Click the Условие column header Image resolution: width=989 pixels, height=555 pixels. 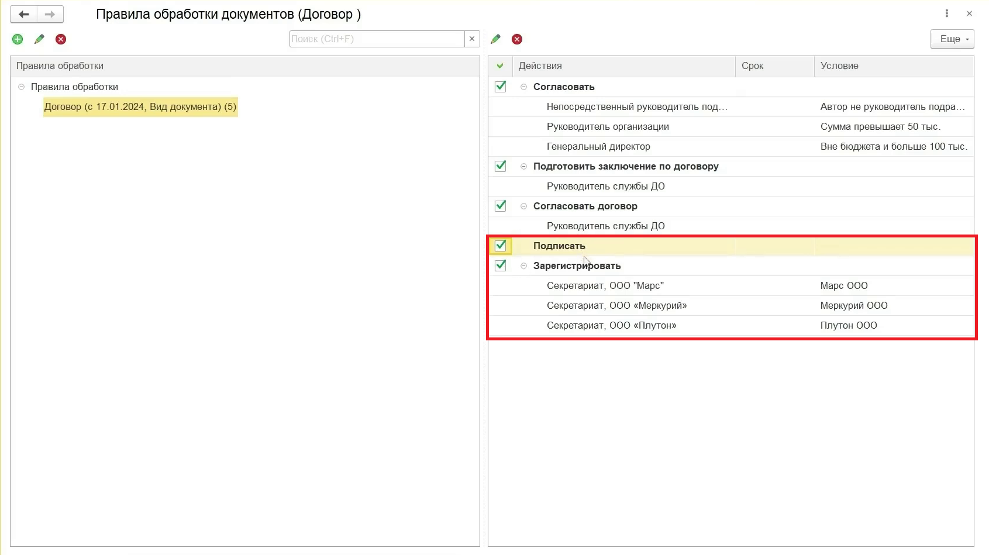point(893,66)
